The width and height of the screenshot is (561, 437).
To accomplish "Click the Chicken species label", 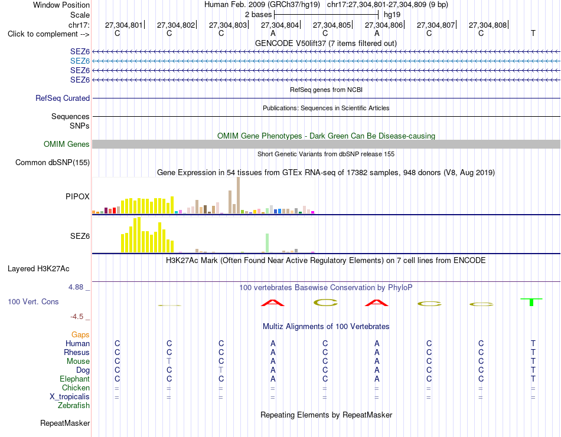I will point(76,387).
